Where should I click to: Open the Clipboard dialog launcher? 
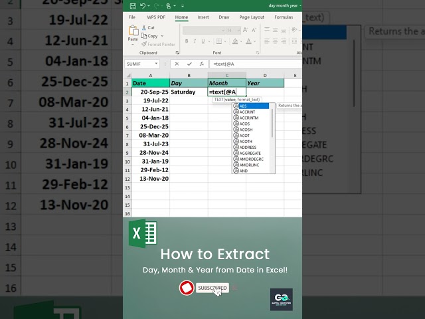pos(177,53)
